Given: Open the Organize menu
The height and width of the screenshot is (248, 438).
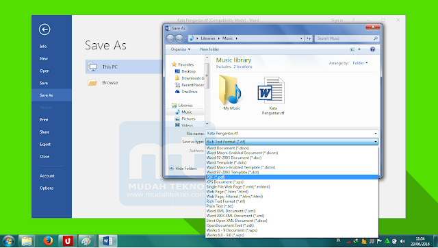Looking at the screenshot, I should tap(181, 49).
